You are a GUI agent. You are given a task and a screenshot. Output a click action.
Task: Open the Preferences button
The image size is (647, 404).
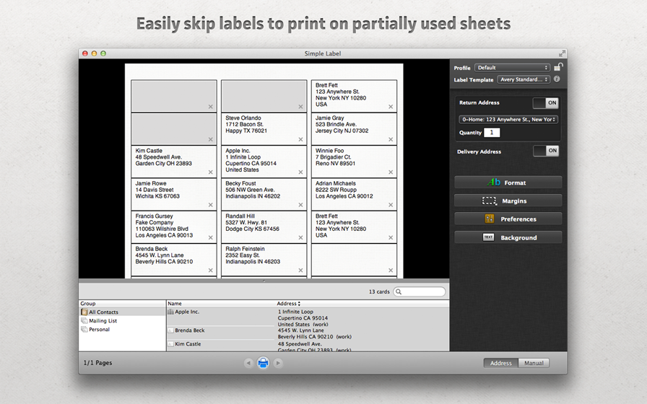(x=508, y=219)
